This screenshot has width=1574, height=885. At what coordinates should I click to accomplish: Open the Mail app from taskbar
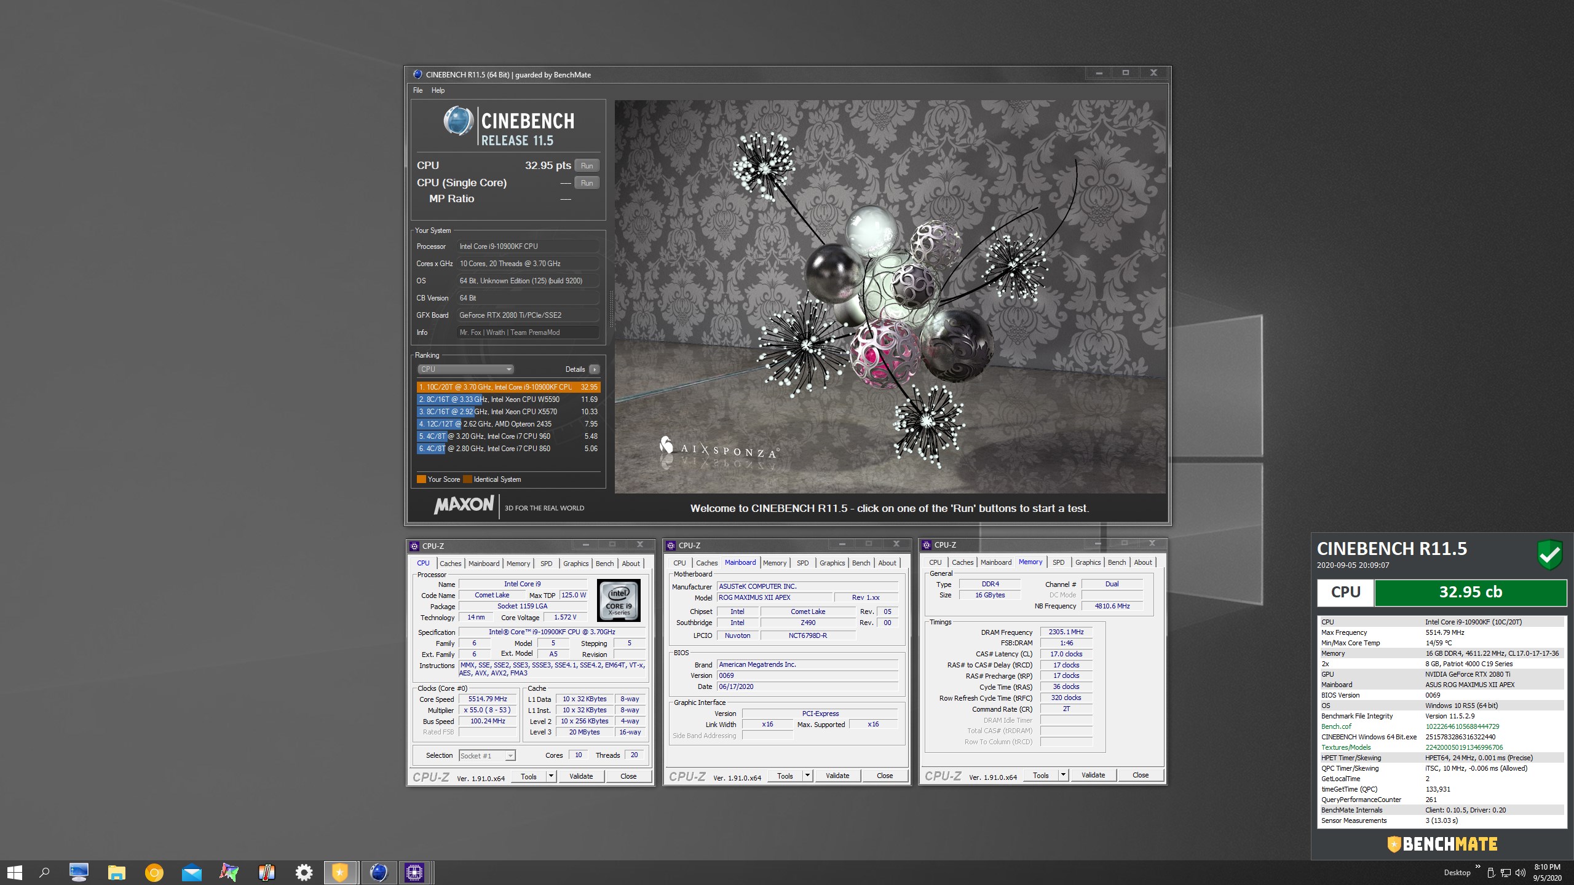pos(191,872)
